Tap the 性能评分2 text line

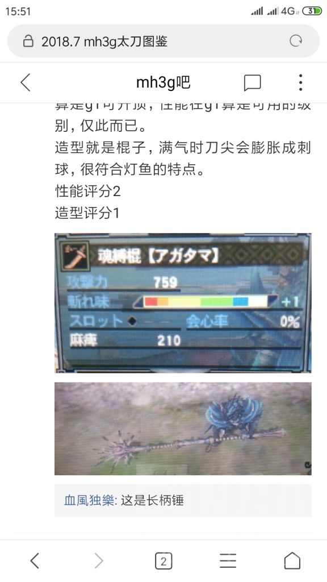point(88,192)
